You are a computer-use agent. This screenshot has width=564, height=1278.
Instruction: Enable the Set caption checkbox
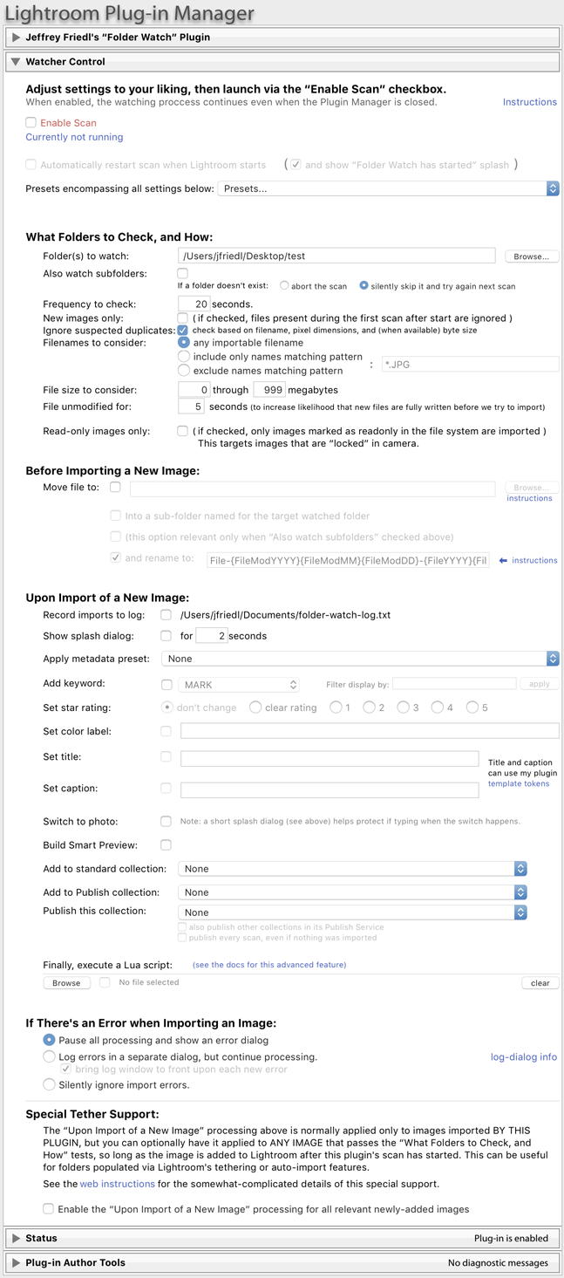(166, 789)
